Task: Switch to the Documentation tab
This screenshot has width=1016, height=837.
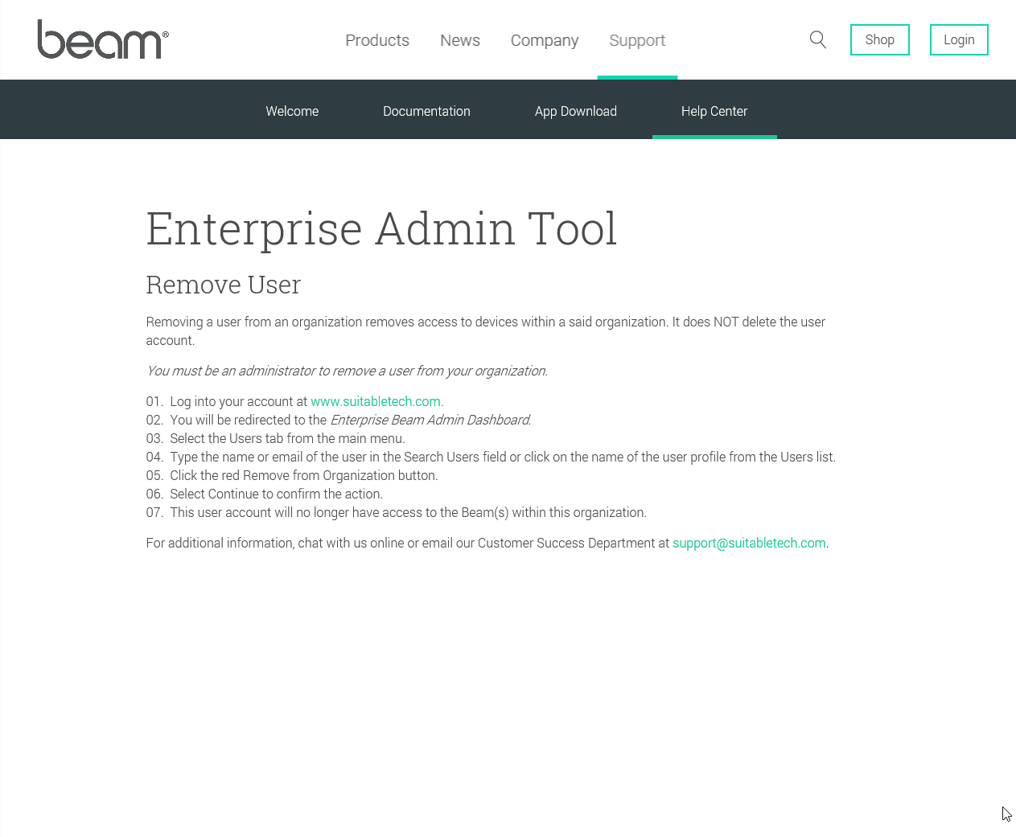Action: pos(426,111)
